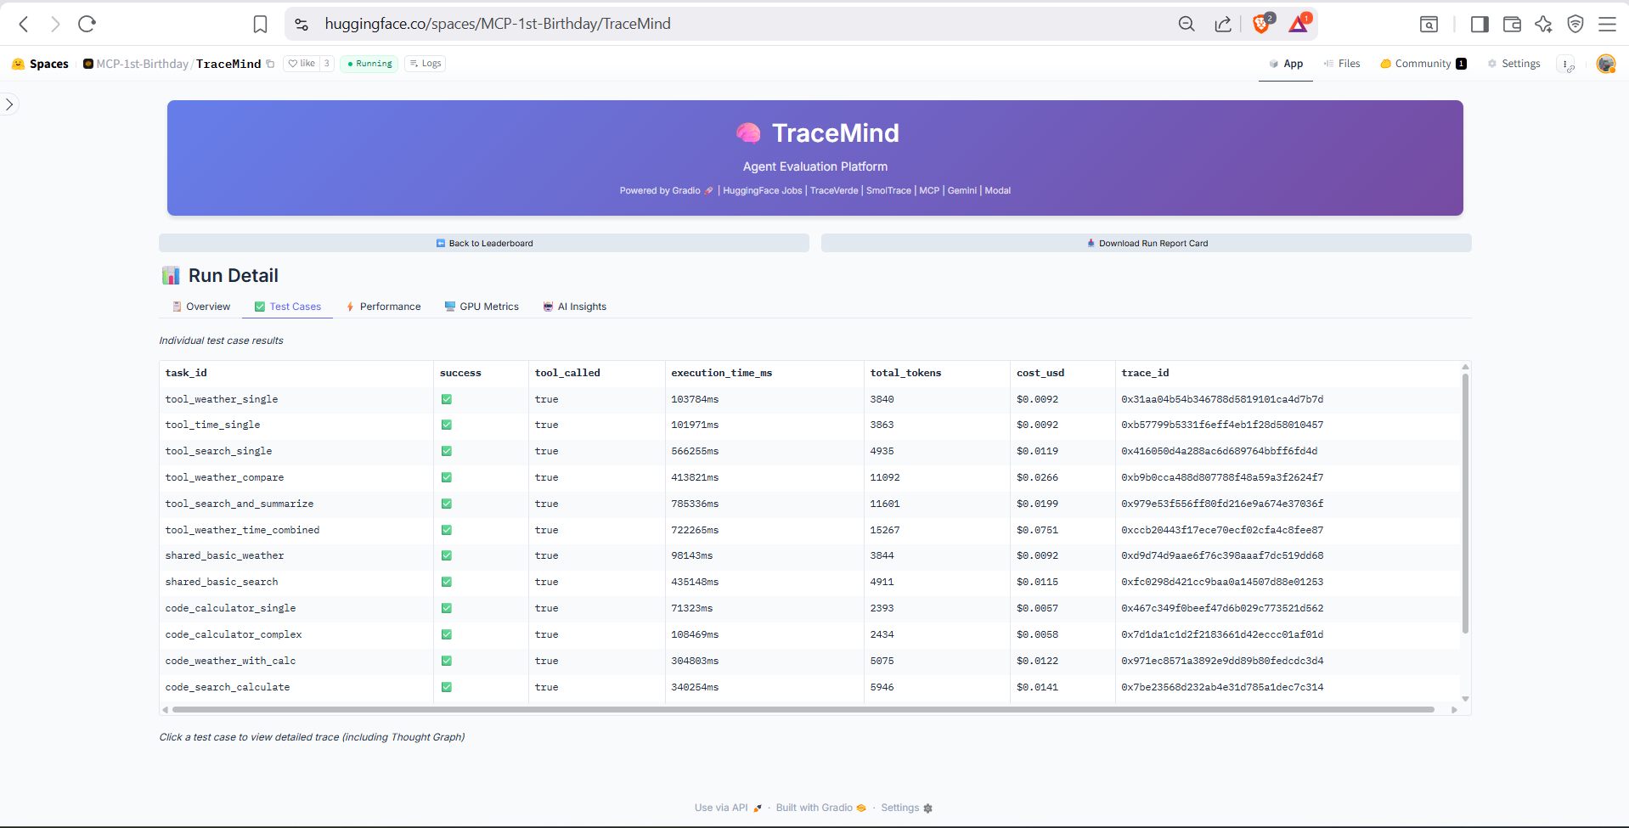The height and width of the screenshot is (828, 1629).
Task: Open the Logs panel
Action: (426, 64)
